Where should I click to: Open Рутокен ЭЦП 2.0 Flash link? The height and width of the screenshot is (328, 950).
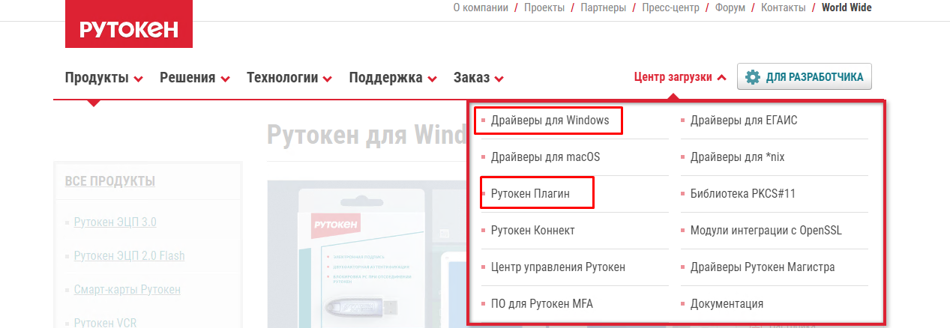[x=129, y=255]
